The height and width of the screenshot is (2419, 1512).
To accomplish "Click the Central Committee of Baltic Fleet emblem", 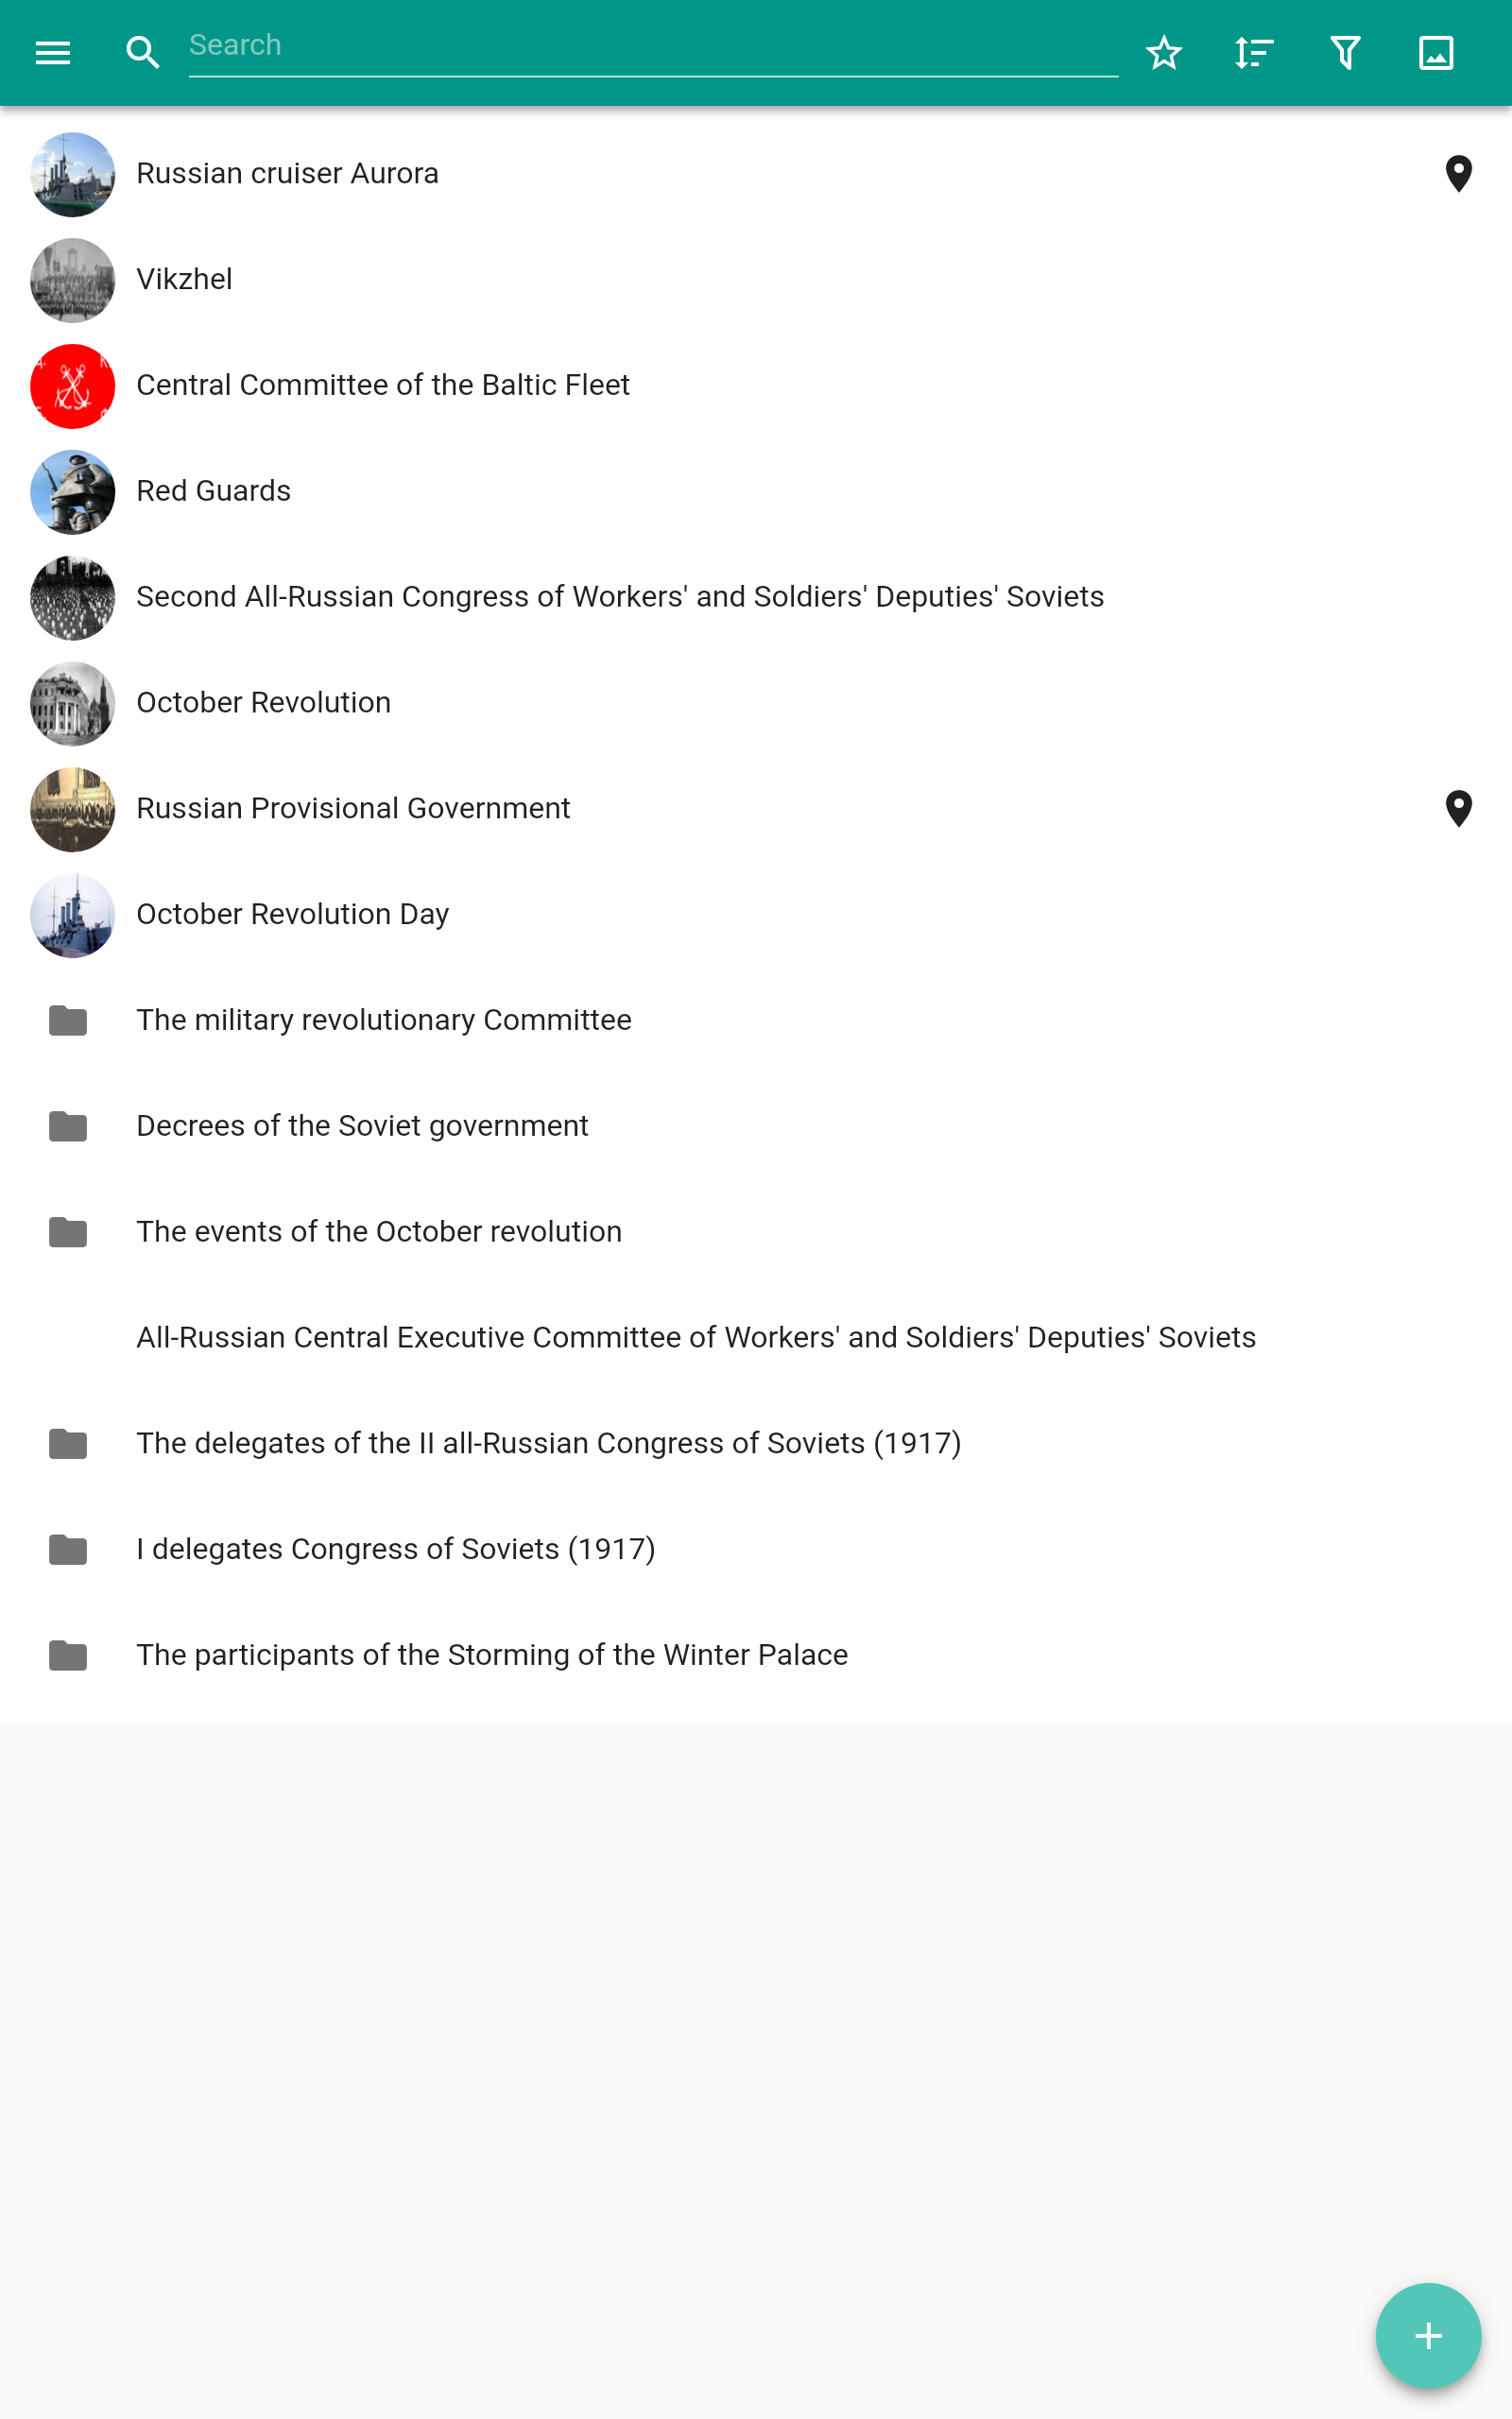I will click(x=73, y=386).
